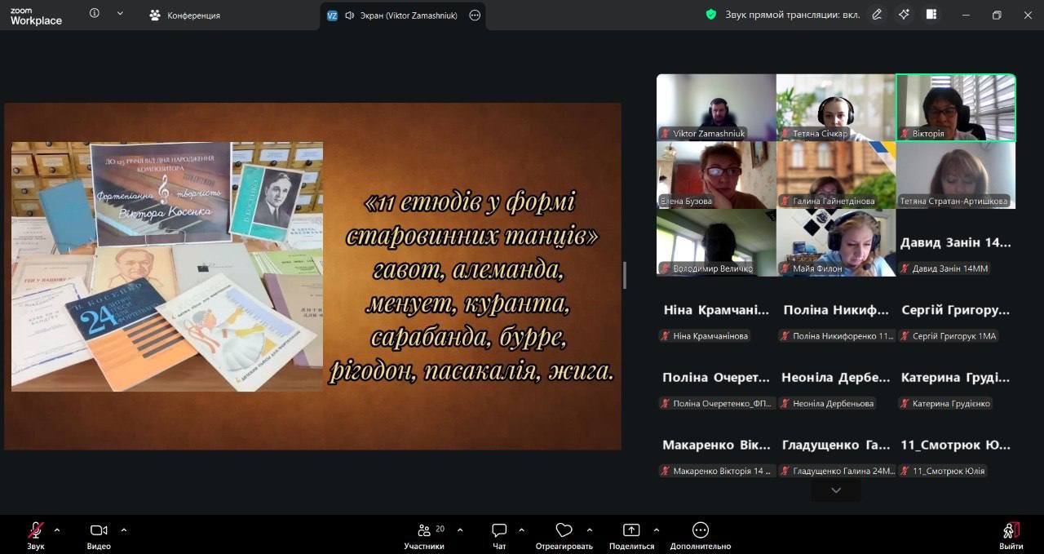Show more participants with the down chevron
Image resolution: width=1044 pixels, height=554 pixels.
point(836,490)
